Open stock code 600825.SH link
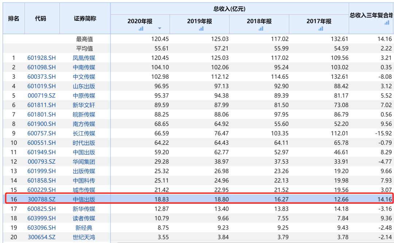This screenshot has width=394, height=243. [x=42, y=209]
